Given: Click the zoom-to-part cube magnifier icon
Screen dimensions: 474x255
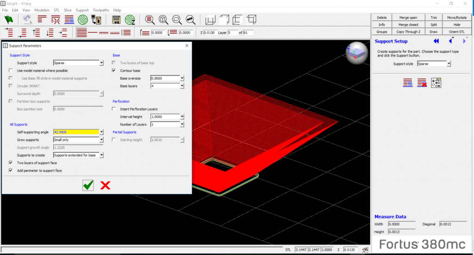Looking at the screenshot, I should coord(163,19).
